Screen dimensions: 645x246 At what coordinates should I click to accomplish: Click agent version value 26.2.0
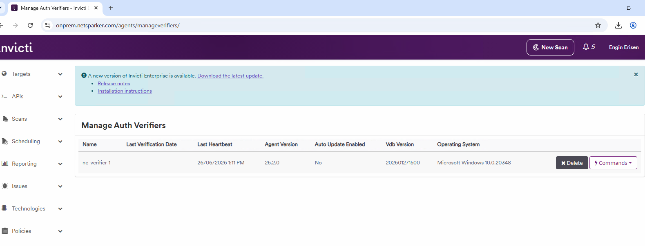272,163
